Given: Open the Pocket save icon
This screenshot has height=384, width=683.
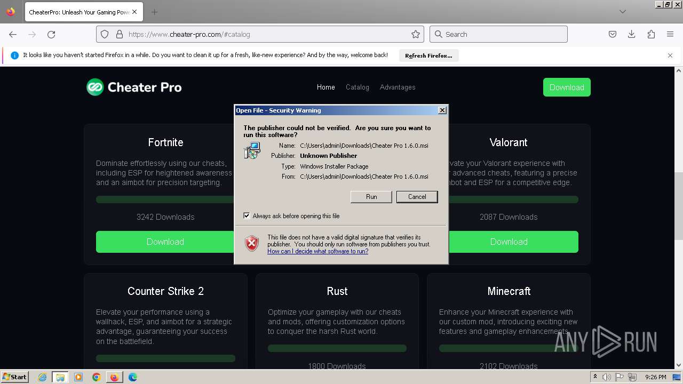Looking at the screenshot, I should coord(613,34).
